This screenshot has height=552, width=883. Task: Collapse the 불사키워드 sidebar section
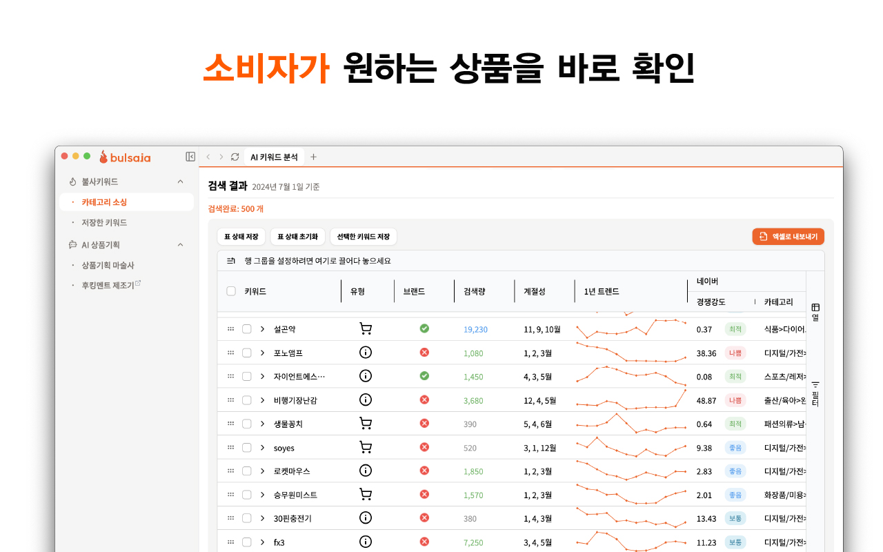pos(181,181)
